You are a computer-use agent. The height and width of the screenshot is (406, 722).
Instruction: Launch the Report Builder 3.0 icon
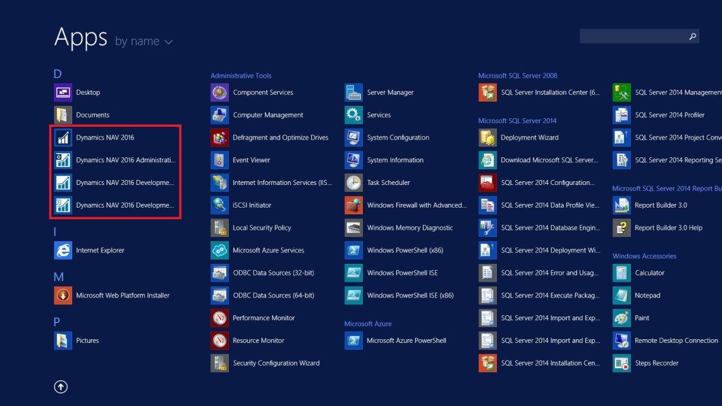pos(622,205)
